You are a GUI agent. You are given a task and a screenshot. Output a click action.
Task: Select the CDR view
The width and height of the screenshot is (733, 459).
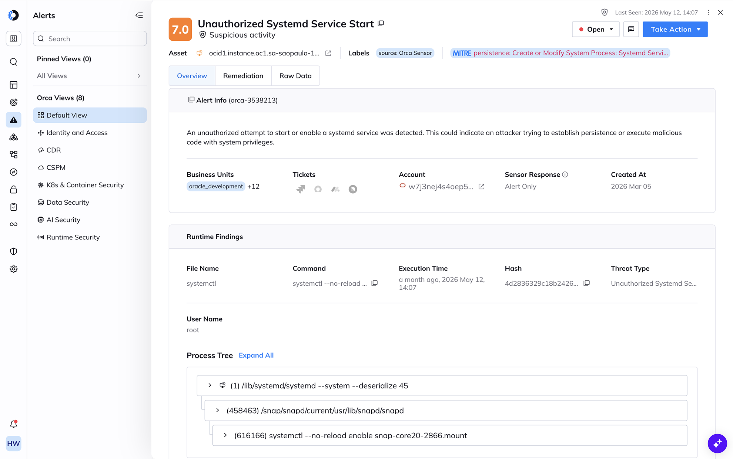(x=90, y=150)
